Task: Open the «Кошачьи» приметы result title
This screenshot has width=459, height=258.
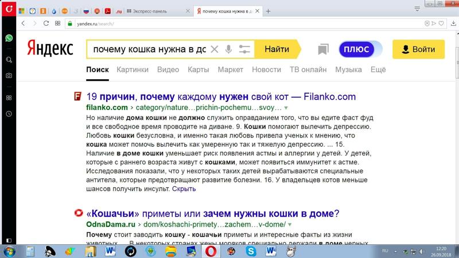Action: [213, 213]
